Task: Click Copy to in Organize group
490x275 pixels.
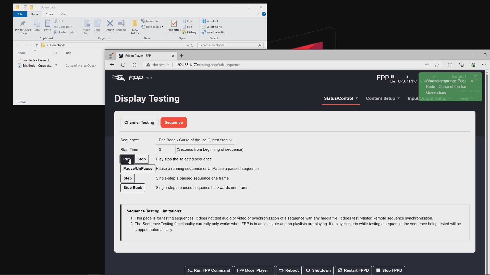Action: pyautogui.click(x=97, y=27)
